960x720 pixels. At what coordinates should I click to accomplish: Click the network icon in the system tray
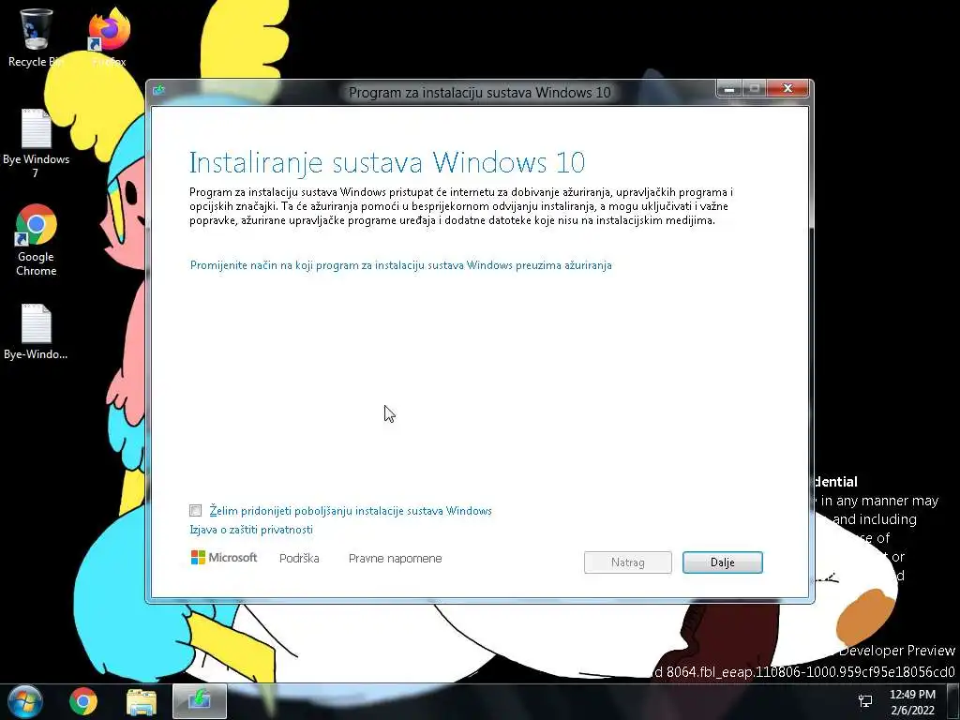(x=865, y=701)
